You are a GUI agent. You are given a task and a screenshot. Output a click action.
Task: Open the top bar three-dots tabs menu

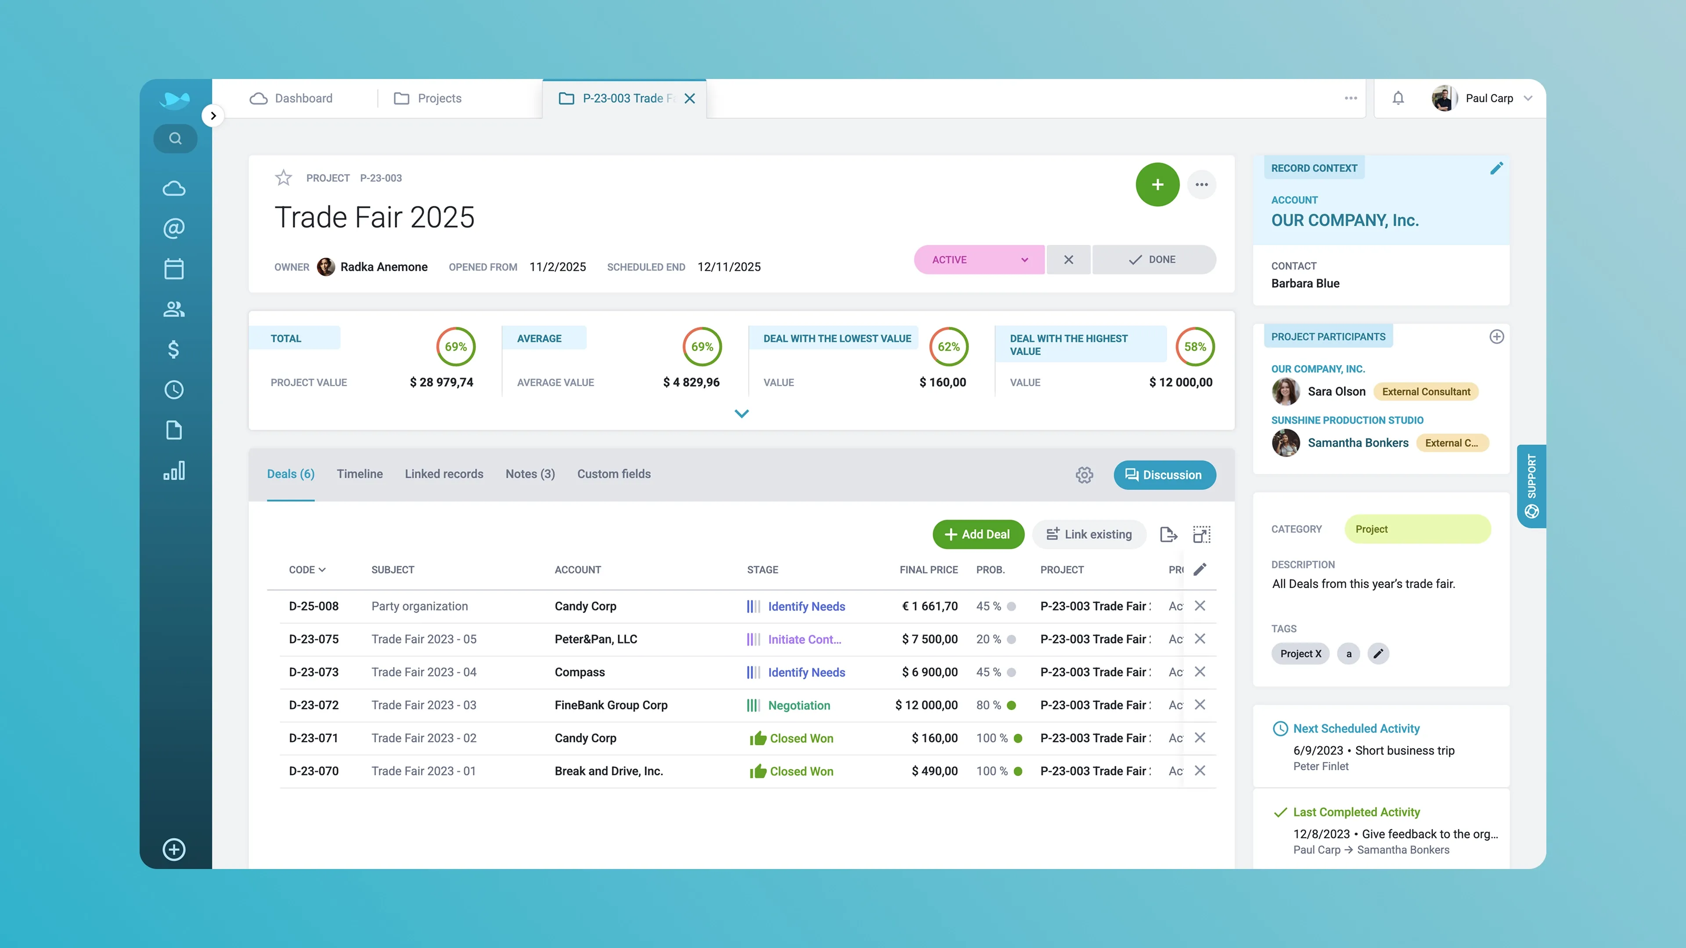[1351, 98]
